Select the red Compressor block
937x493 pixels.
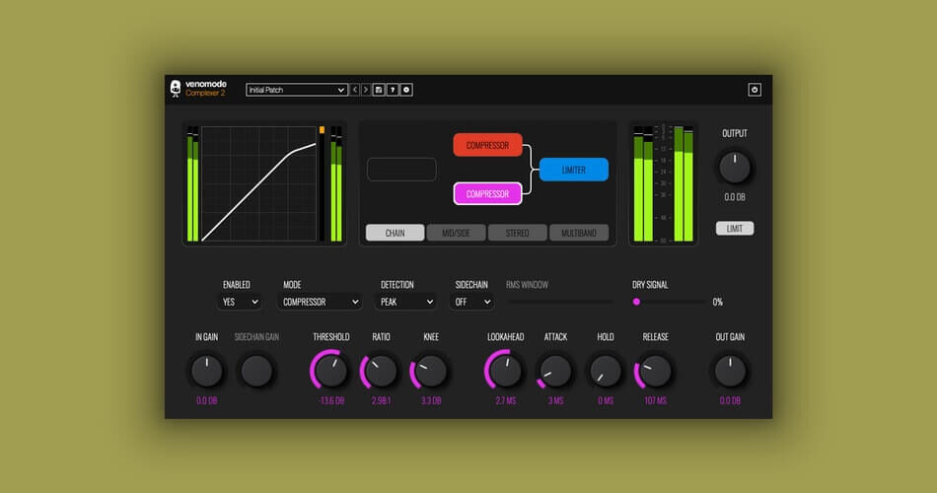click(x=487, y=145)
